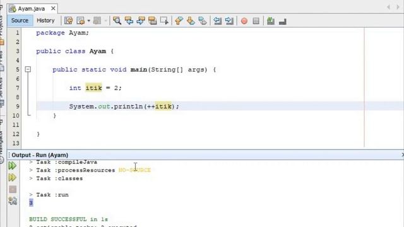
Task: Click the '> Task :compileJava' output line
Action: tap(63, 162)
